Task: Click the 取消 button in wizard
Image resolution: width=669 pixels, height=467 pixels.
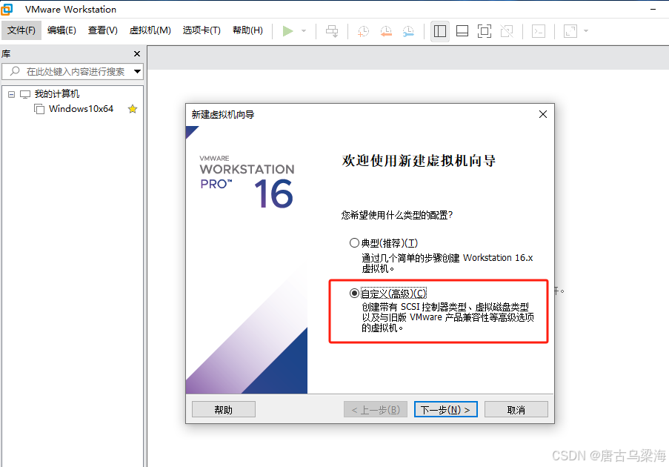Action: pos(516,409)
